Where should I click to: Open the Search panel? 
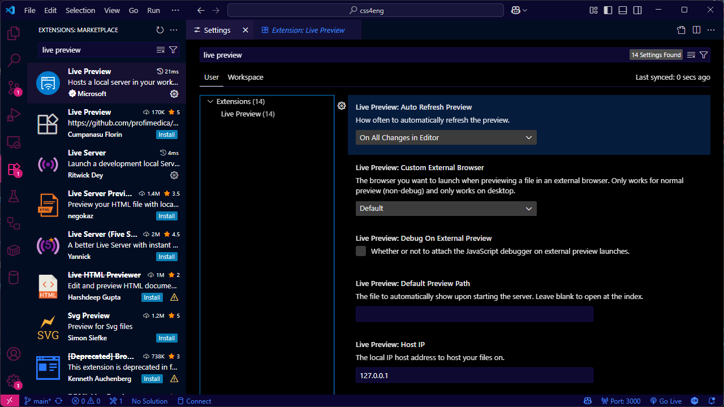(x=14, y=60)
